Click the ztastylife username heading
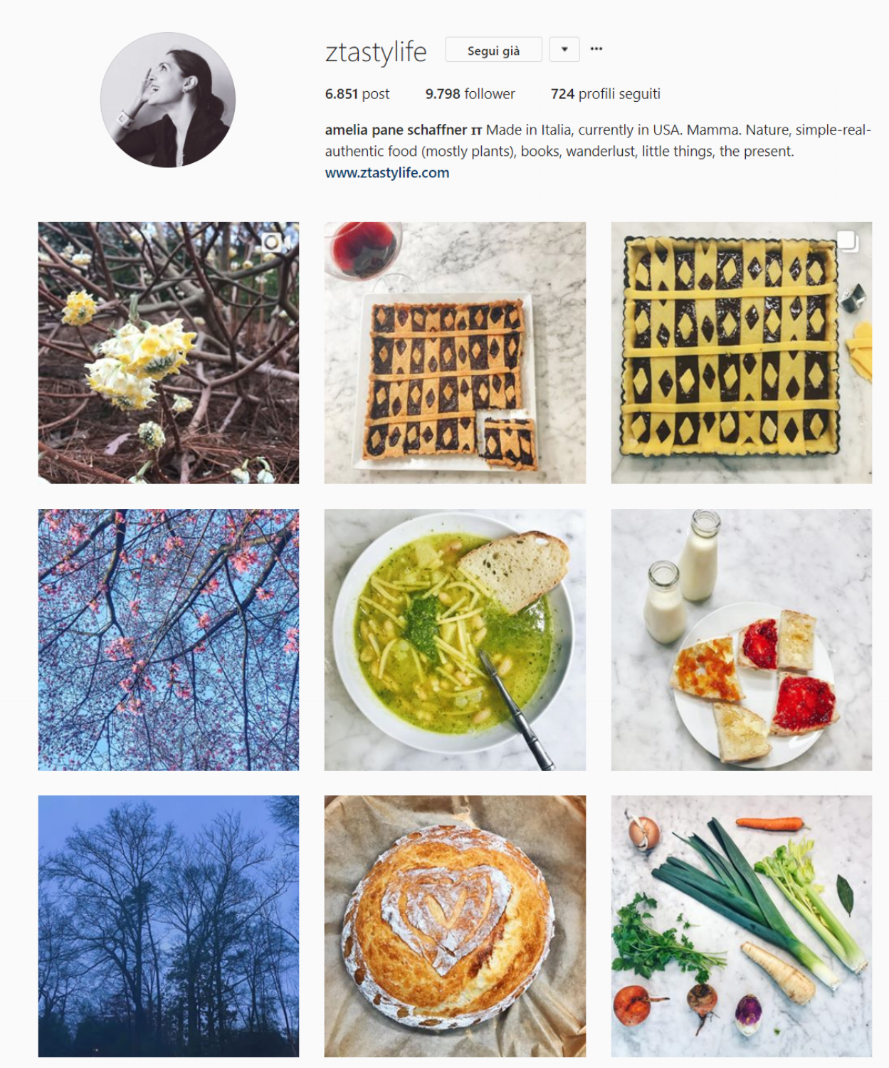889x1068 pixels. (x=376, y=52)
